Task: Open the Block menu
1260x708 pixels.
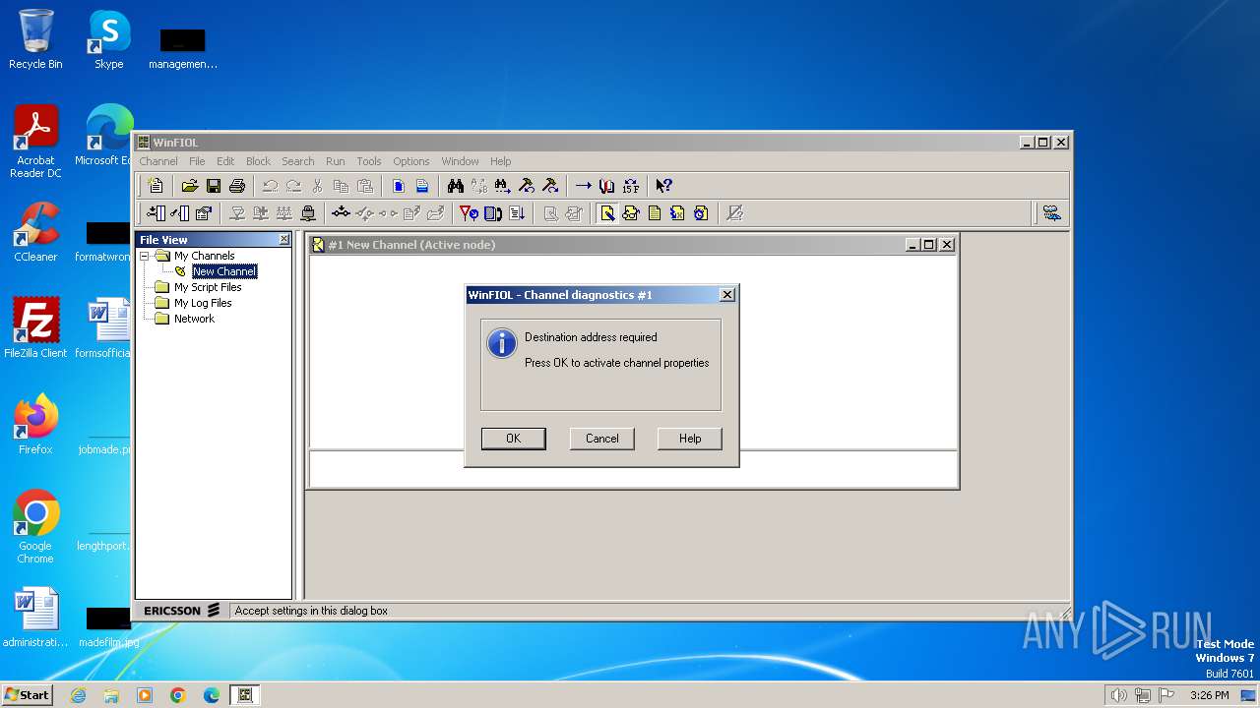Action: tap(258, 161)
